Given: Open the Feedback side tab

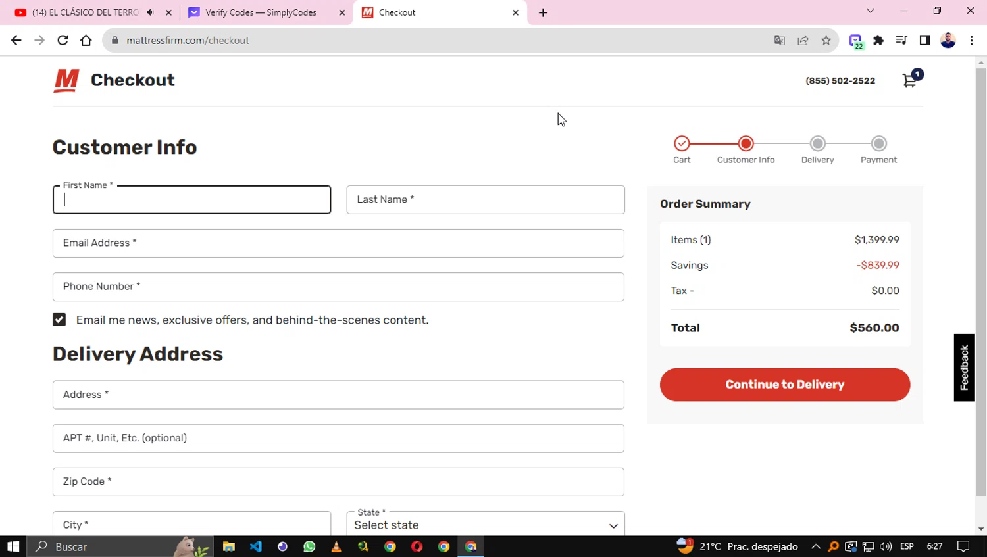Looking at the screenshot, I should pyautogui.click(x=965, y=368).
